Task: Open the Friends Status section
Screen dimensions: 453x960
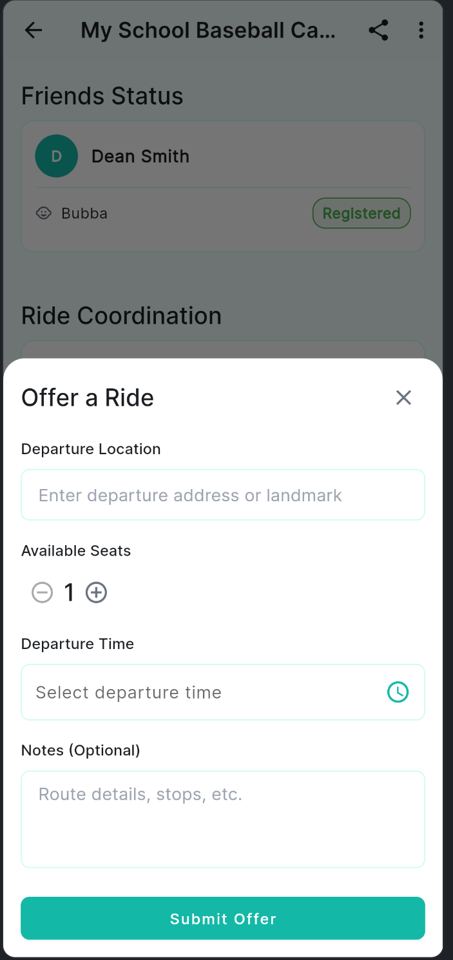Action: click(102, 95)
